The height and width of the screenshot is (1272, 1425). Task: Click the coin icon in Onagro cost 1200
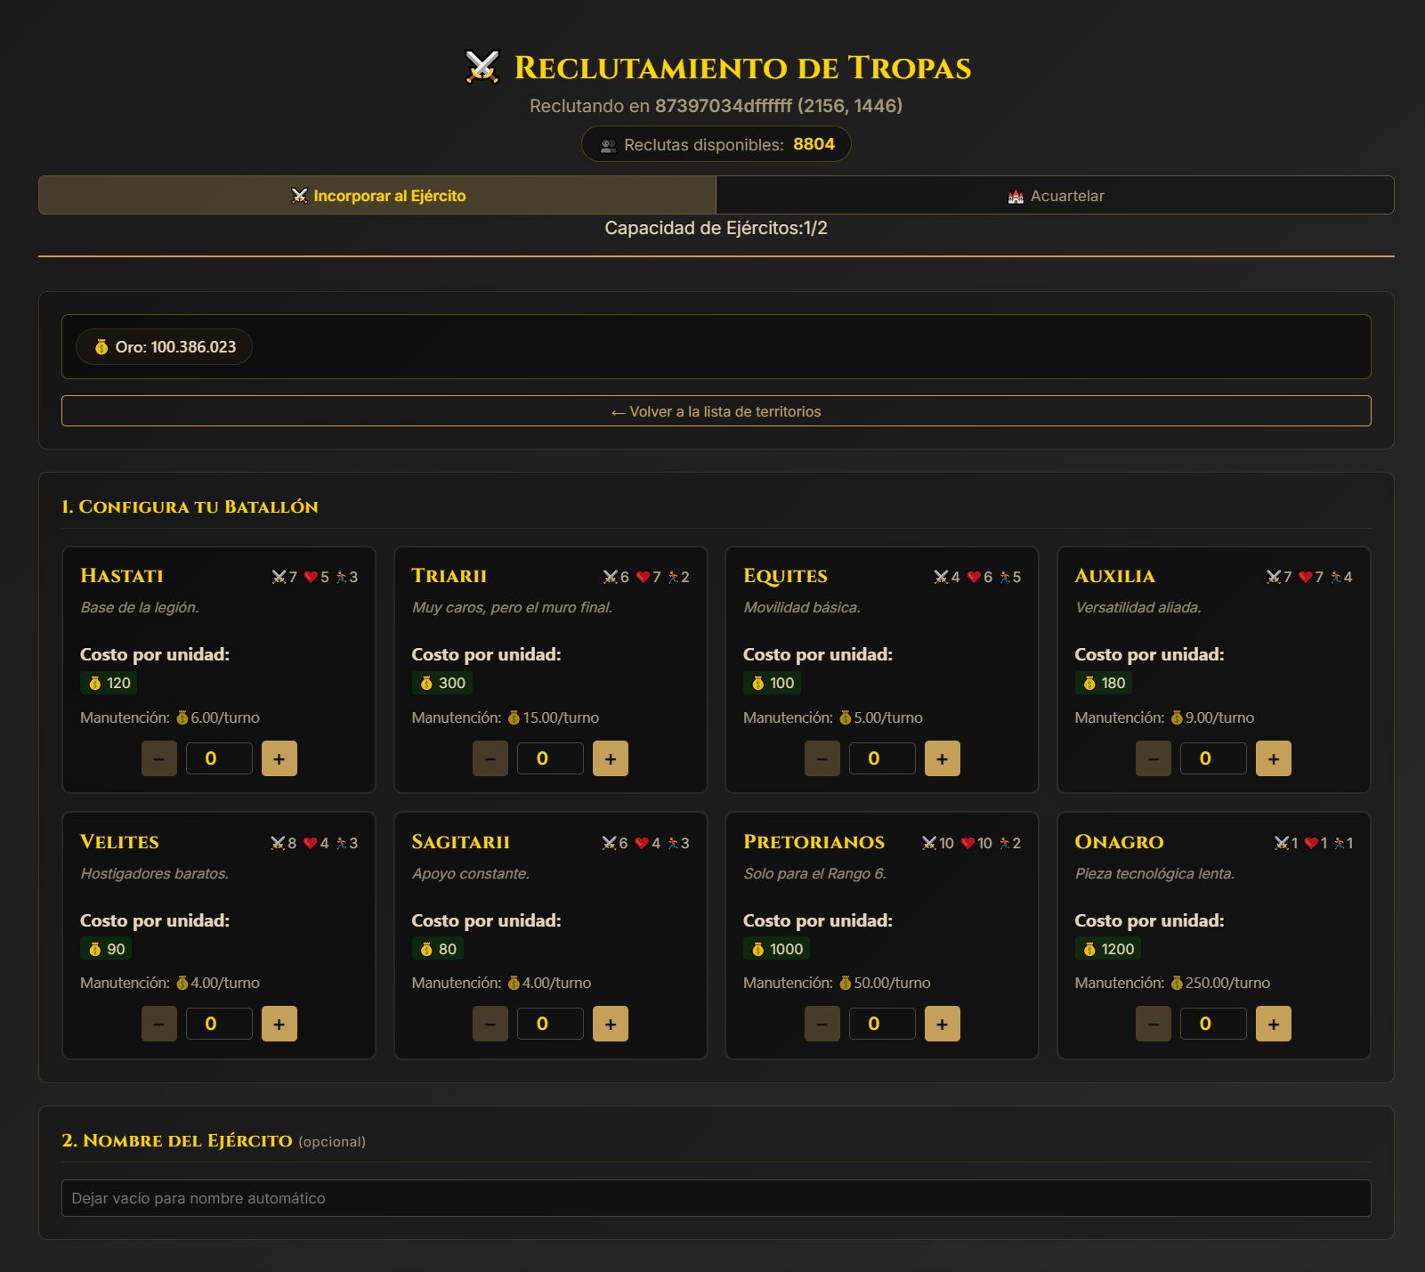tap(1089, 949)
